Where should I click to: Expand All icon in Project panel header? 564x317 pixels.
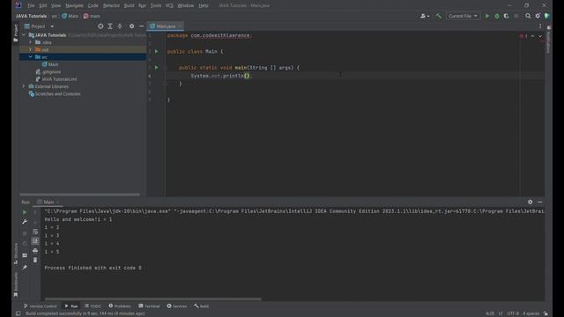(x=110, y=26)
